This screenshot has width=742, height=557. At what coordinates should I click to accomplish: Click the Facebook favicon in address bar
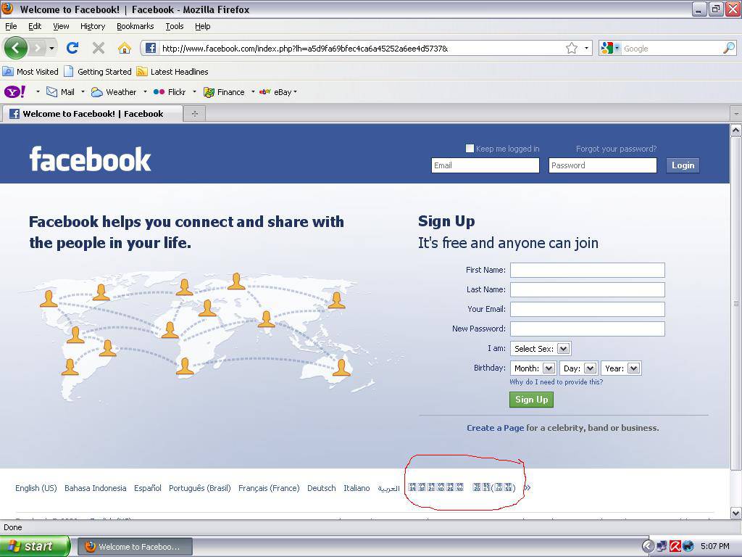click(151, 48)
